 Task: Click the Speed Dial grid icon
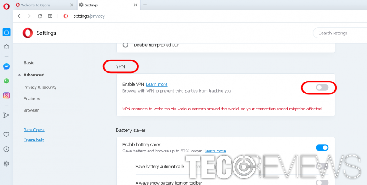click(x=50, y=16)
